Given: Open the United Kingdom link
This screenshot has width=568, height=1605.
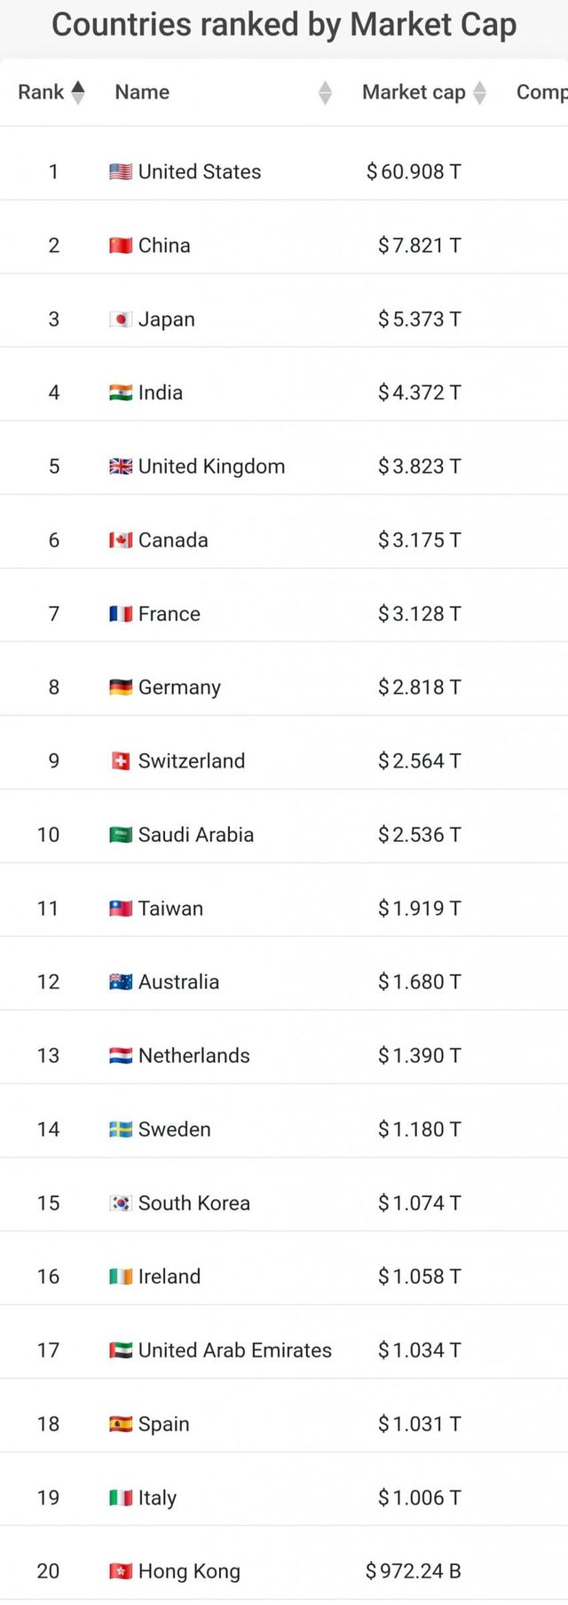Looking at the screenshot, I should (211, 467).
